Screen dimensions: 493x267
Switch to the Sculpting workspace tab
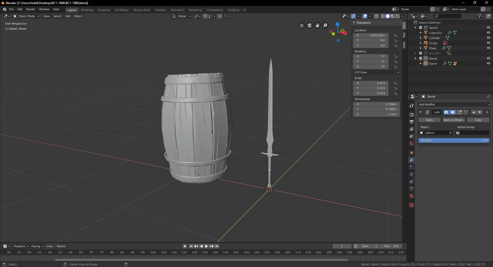tap(104, 10)
